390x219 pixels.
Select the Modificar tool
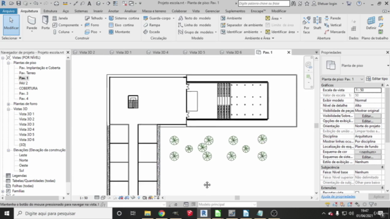click(x=11, y=25)
